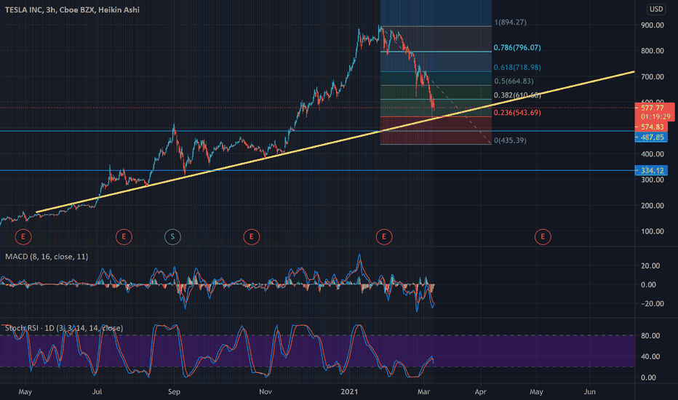
Task: Click the 200.00 price axis label
Action: pos(653,205)
